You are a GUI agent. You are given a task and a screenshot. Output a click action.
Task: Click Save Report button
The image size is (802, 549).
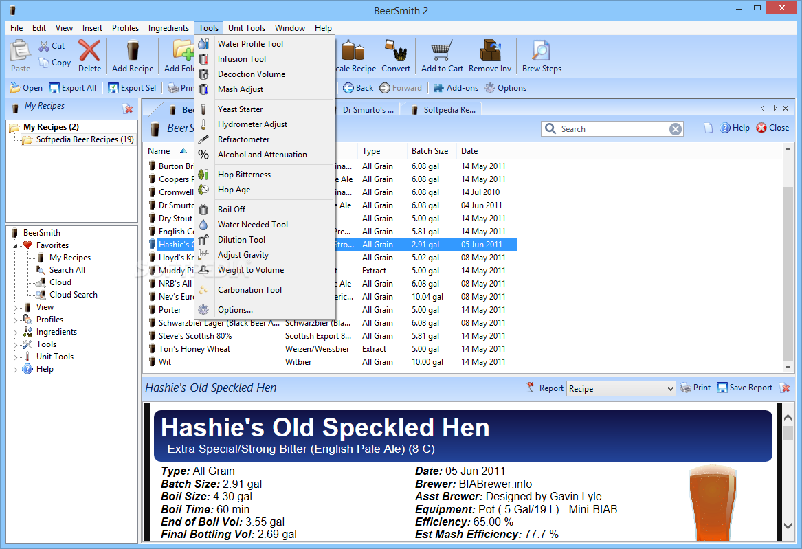click(x=745, y=388)
